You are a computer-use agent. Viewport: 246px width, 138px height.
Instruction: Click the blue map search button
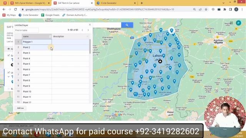pos(127,25)
